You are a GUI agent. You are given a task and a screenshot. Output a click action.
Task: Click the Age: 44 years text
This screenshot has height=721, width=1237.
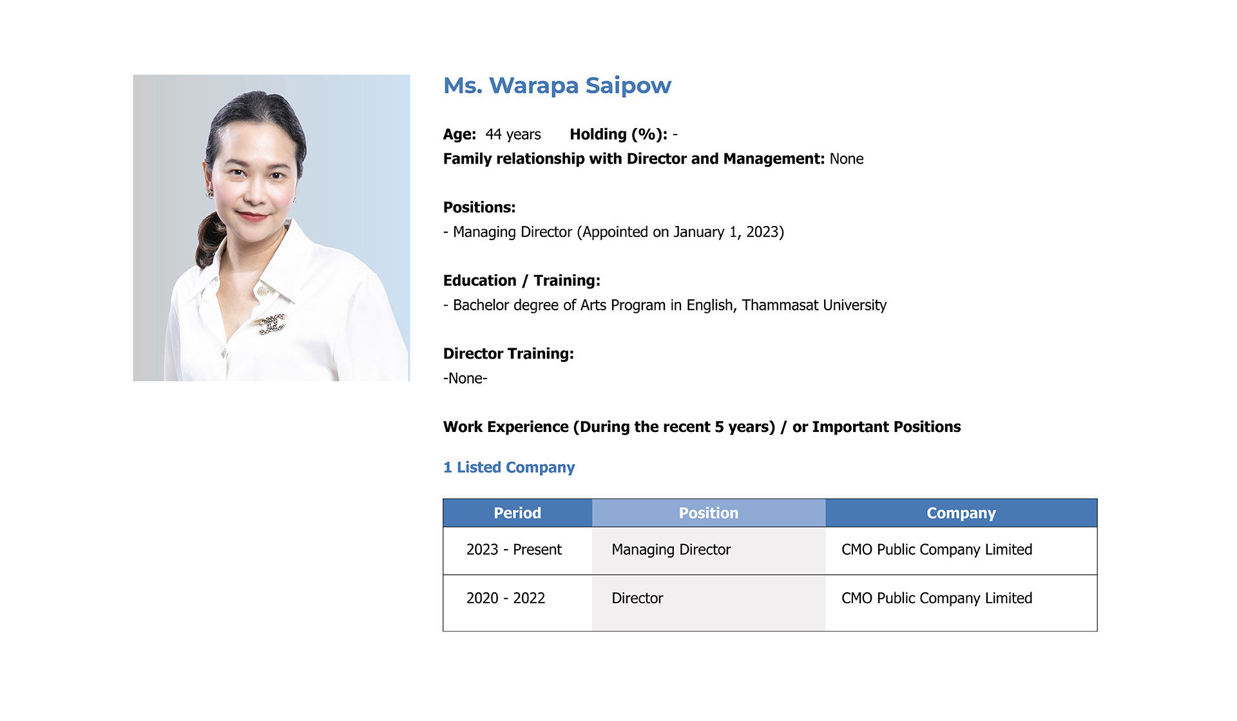[492, 135]
